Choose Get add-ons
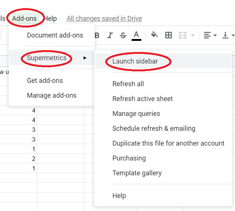The height and width of the screenshot is (211, 235). coord(52,80)
